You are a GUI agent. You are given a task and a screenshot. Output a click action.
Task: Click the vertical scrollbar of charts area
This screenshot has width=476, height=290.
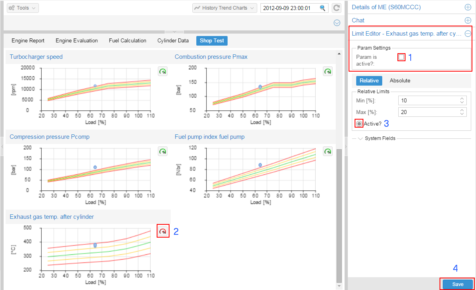click(339, 216)
